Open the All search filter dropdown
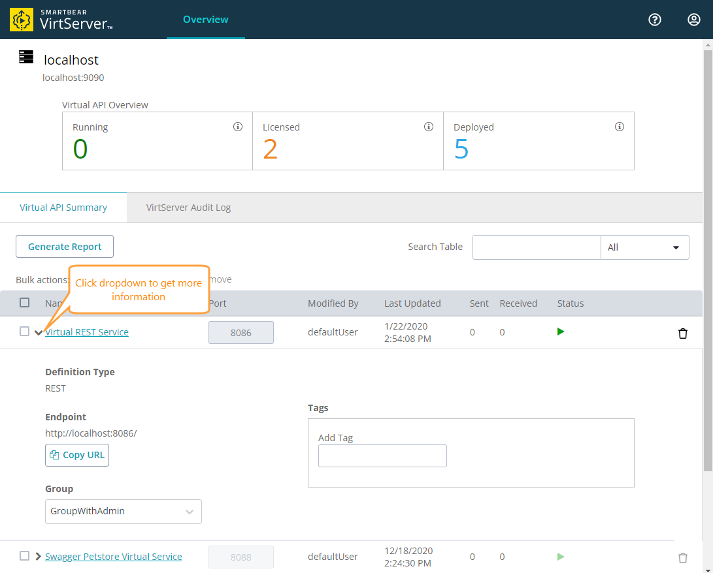713x573 pixels. point(644,247)
